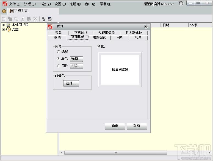Click the 日期 column header
Viewport: 213px width, 161px height.
pos(175,25)
